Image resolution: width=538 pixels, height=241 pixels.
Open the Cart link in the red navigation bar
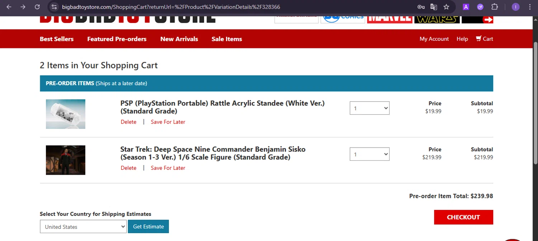point(485,39)
